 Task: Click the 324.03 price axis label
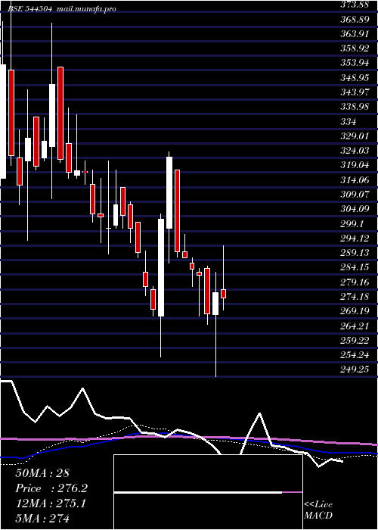point(355,151)
